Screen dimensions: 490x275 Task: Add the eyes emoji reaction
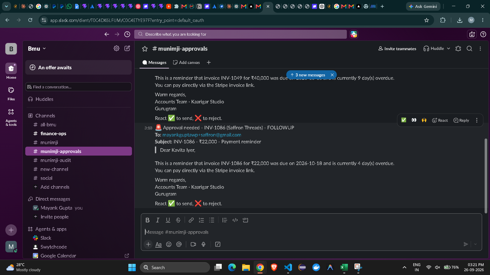[x=414, y=120]
